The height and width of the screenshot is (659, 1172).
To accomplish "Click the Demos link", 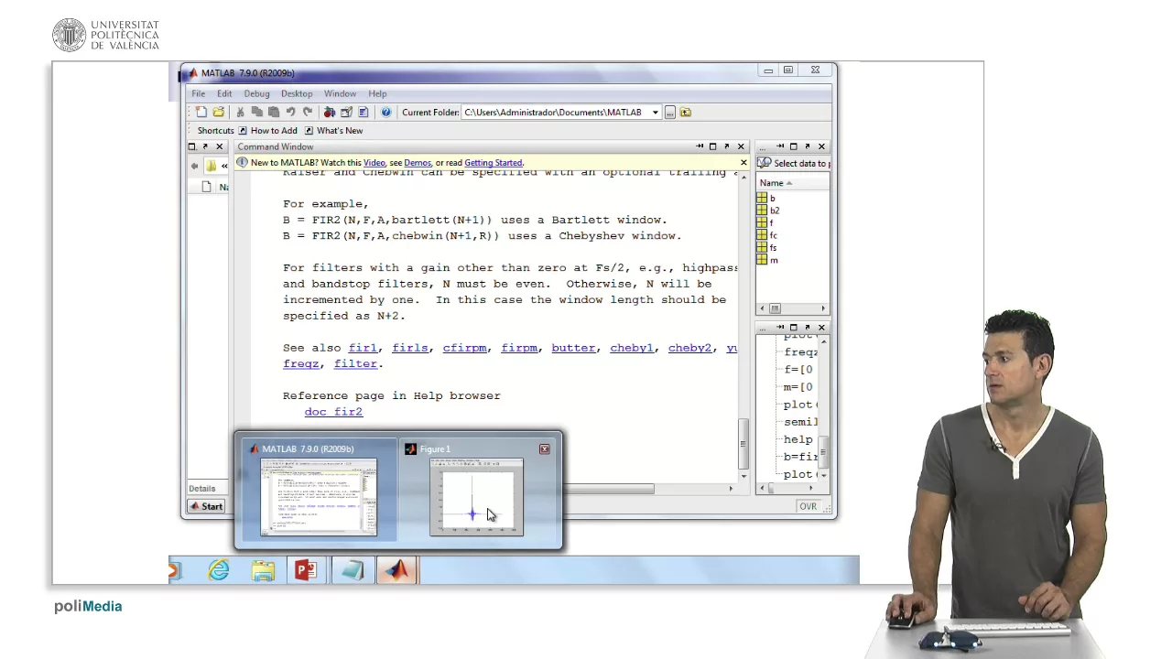I will pos(418,163).
